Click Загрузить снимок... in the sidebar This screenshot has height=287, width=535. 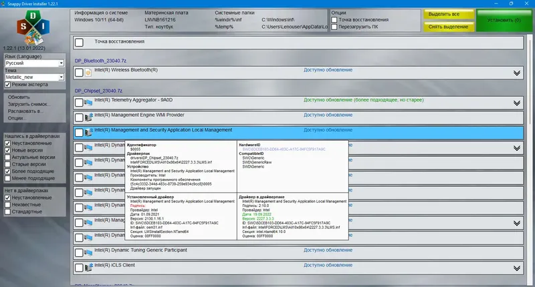(29, 104)
